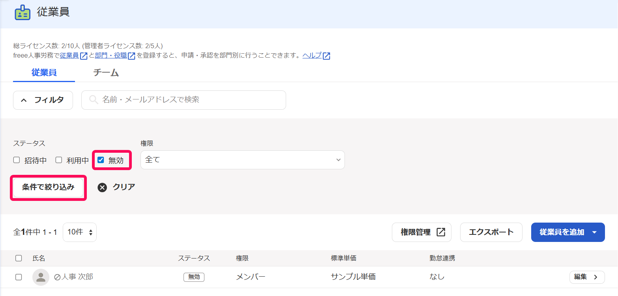Image resolution: width=618 pixels, height=296 pixels.
Task: Select the checkbox for 人事 次郎 row
Action: (x=19, y=277)
